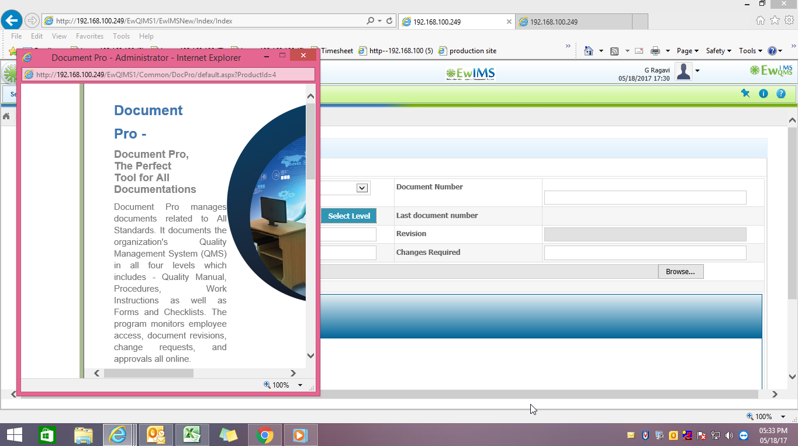798x446 pixels.
Task: Click the RSS feeds icon
Action: pos(614,51)
